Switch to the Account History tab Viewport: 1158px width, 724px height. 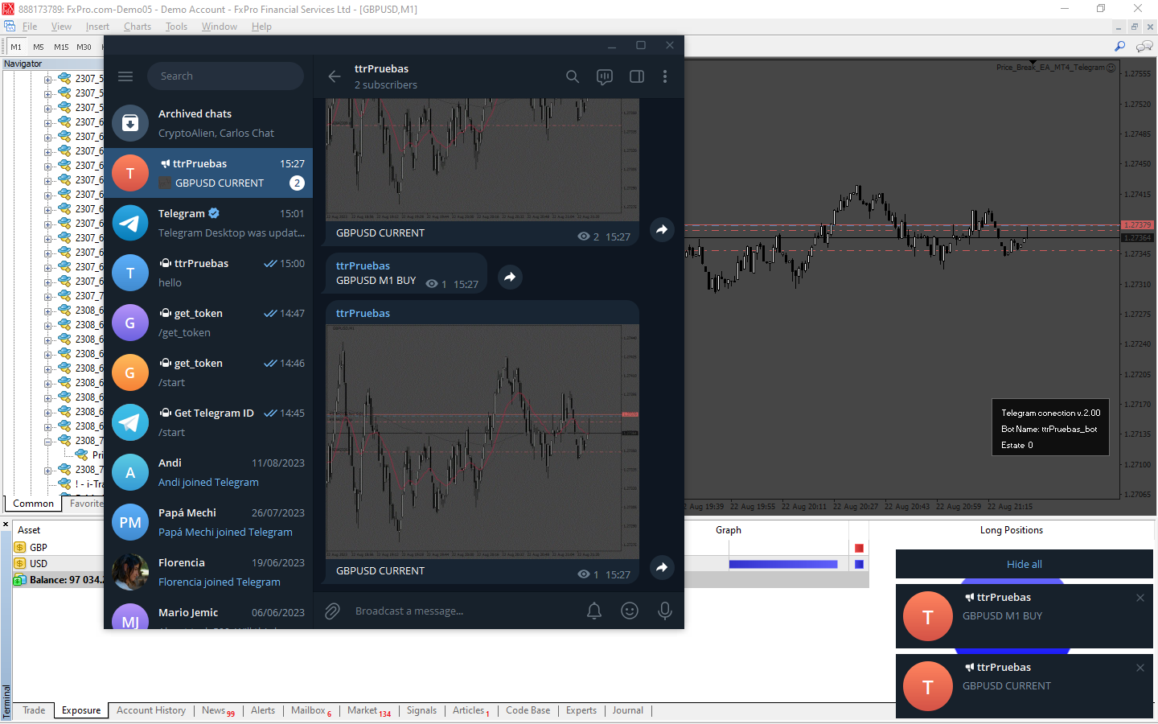coord(151,710)
